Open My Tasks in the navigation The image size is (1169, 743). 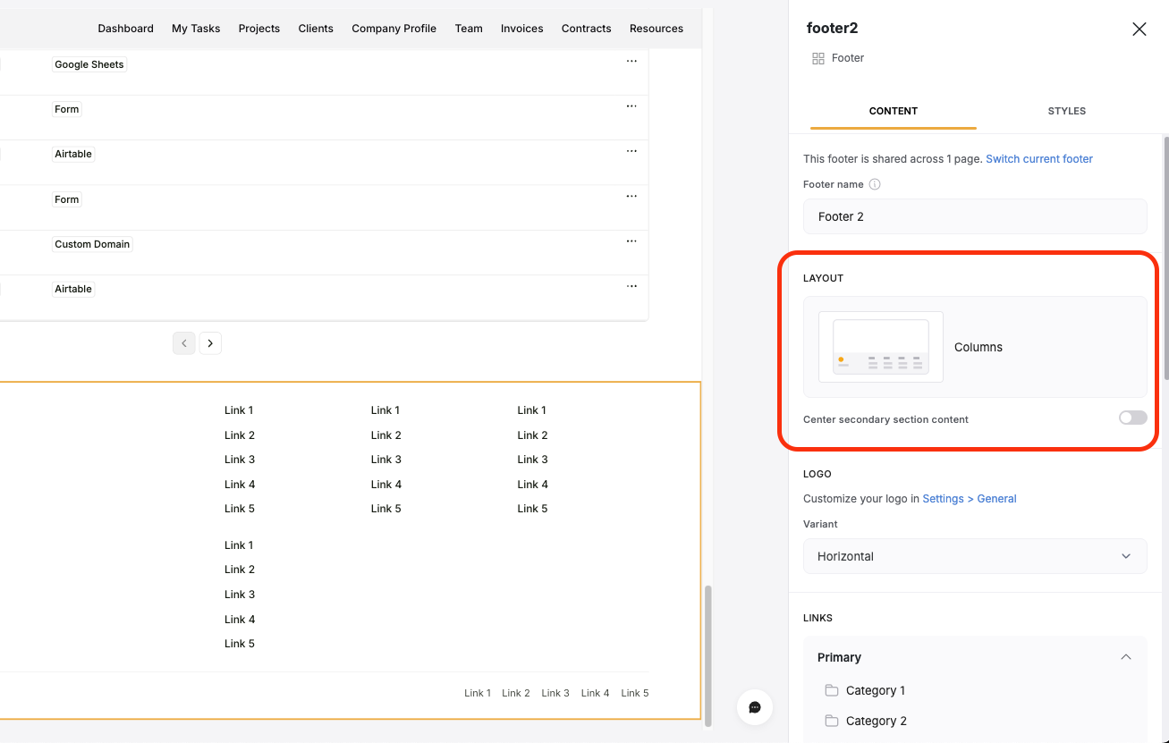pos(196,29)
